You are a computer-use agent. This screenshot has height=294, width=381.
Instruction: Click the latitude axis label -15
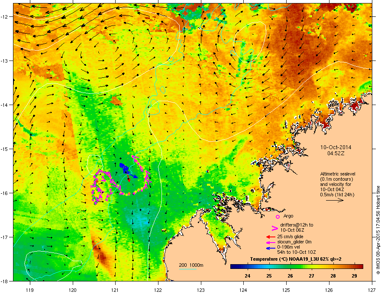4,149
